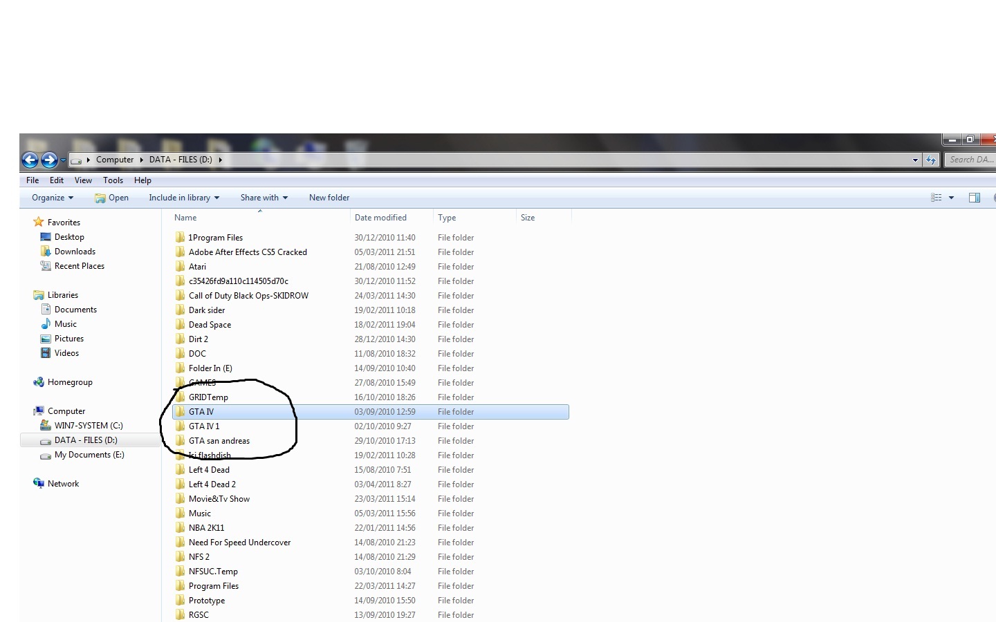Select the GTA IV folder icon
This screenshot has width=996, height=622.
[180, 411]
